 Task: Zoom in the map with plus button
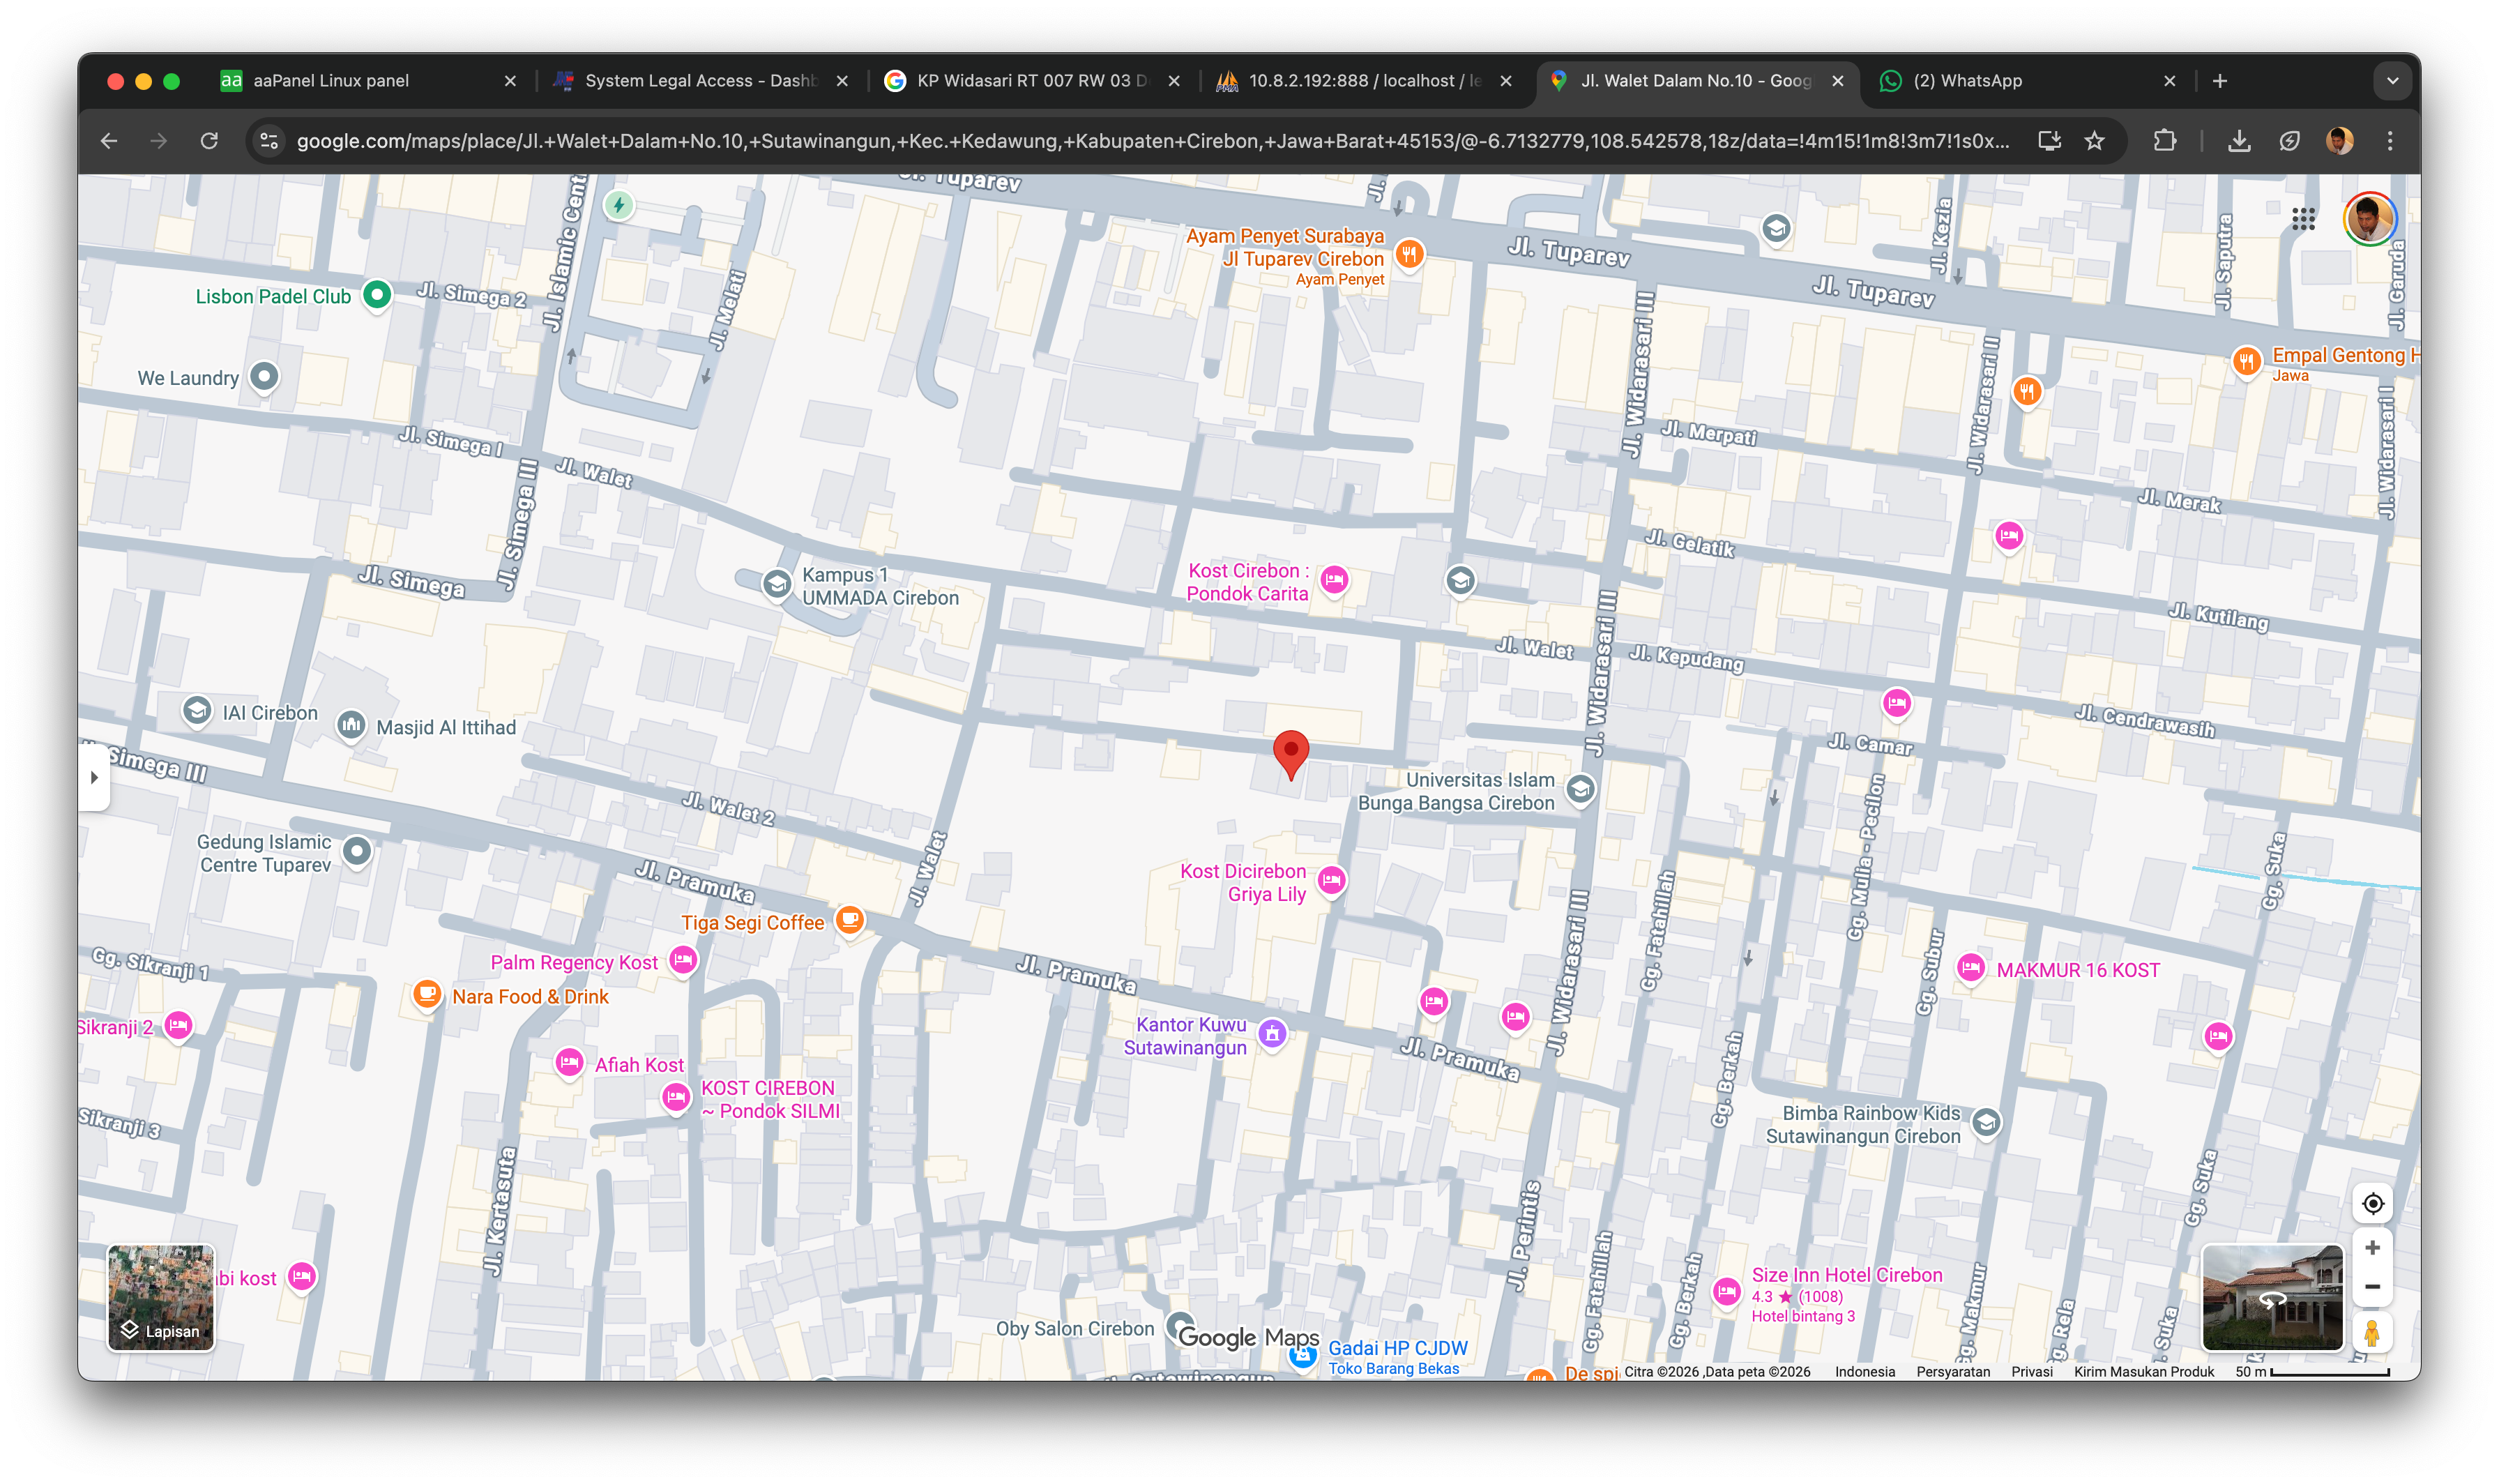pyautogui.click(x=2372, y=1247)
